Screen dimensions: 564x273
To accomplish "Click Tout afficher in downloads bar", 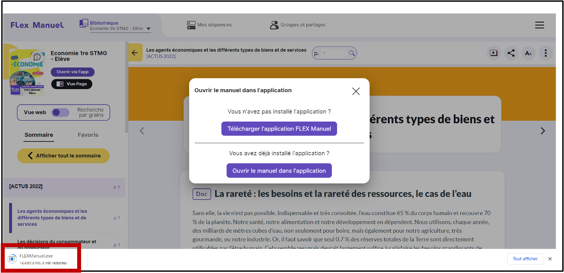I will 525,259.
